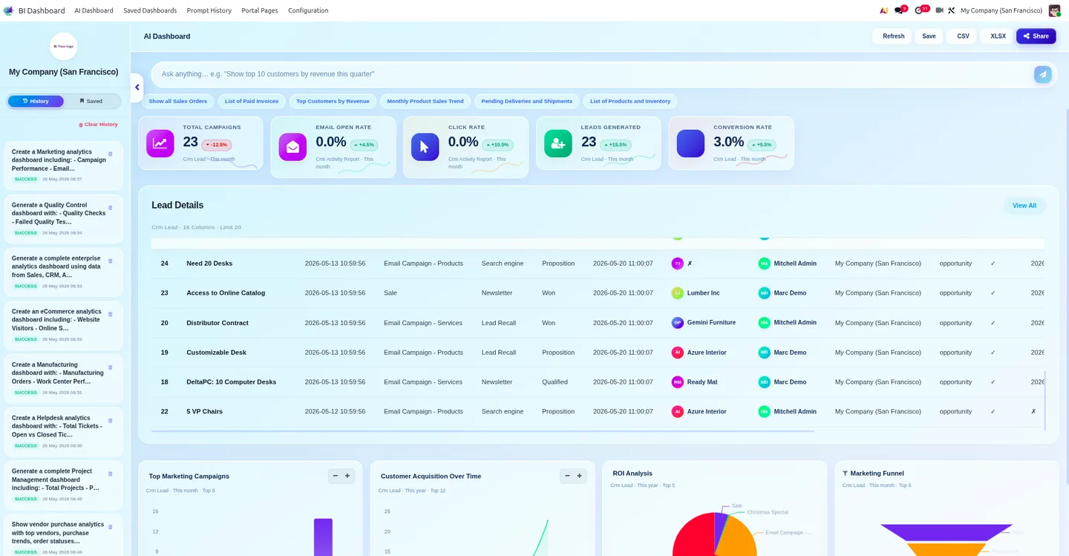
Task: Delete the Project Management dashboard history entry
Action: 111,474
